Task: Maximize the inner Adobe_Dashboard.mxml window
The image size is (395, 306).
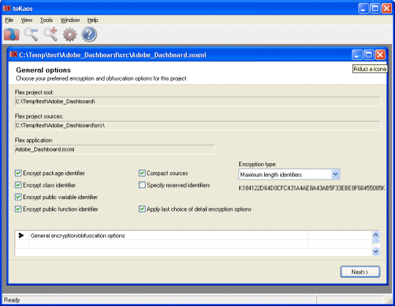Action: pos(369,54)
